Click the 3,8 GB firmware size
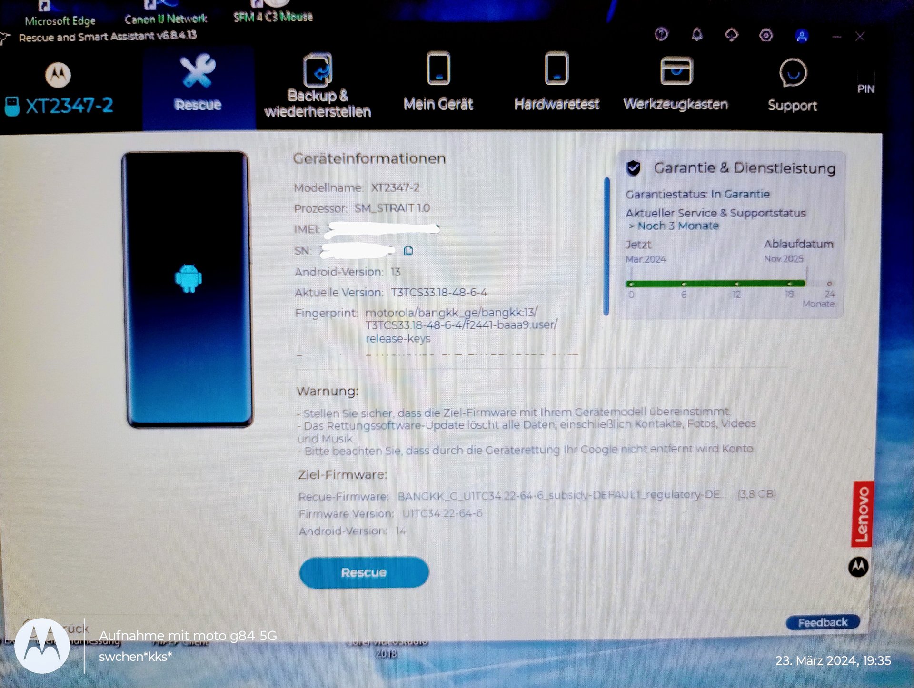Viewport: 914px width, 688px height. [x=756, y=494]
